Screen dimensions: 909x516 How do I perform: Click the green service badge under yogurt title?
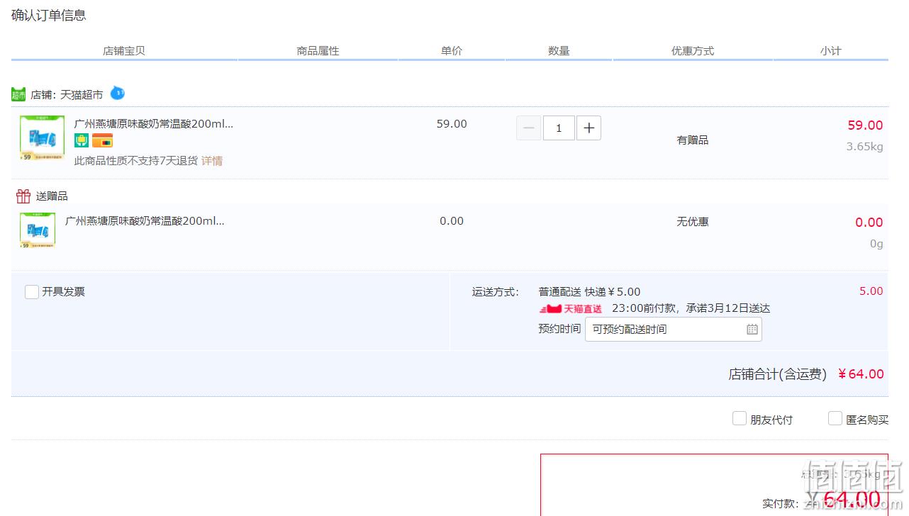(x=82, y=140)
